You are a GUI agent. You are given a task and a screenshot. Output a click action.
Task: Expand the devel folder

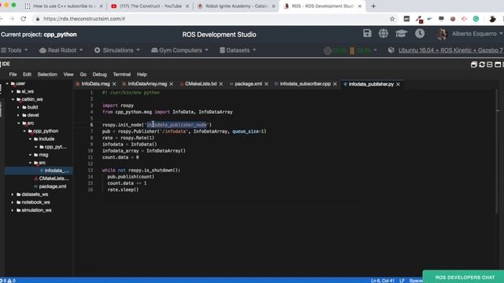(18, 116)
